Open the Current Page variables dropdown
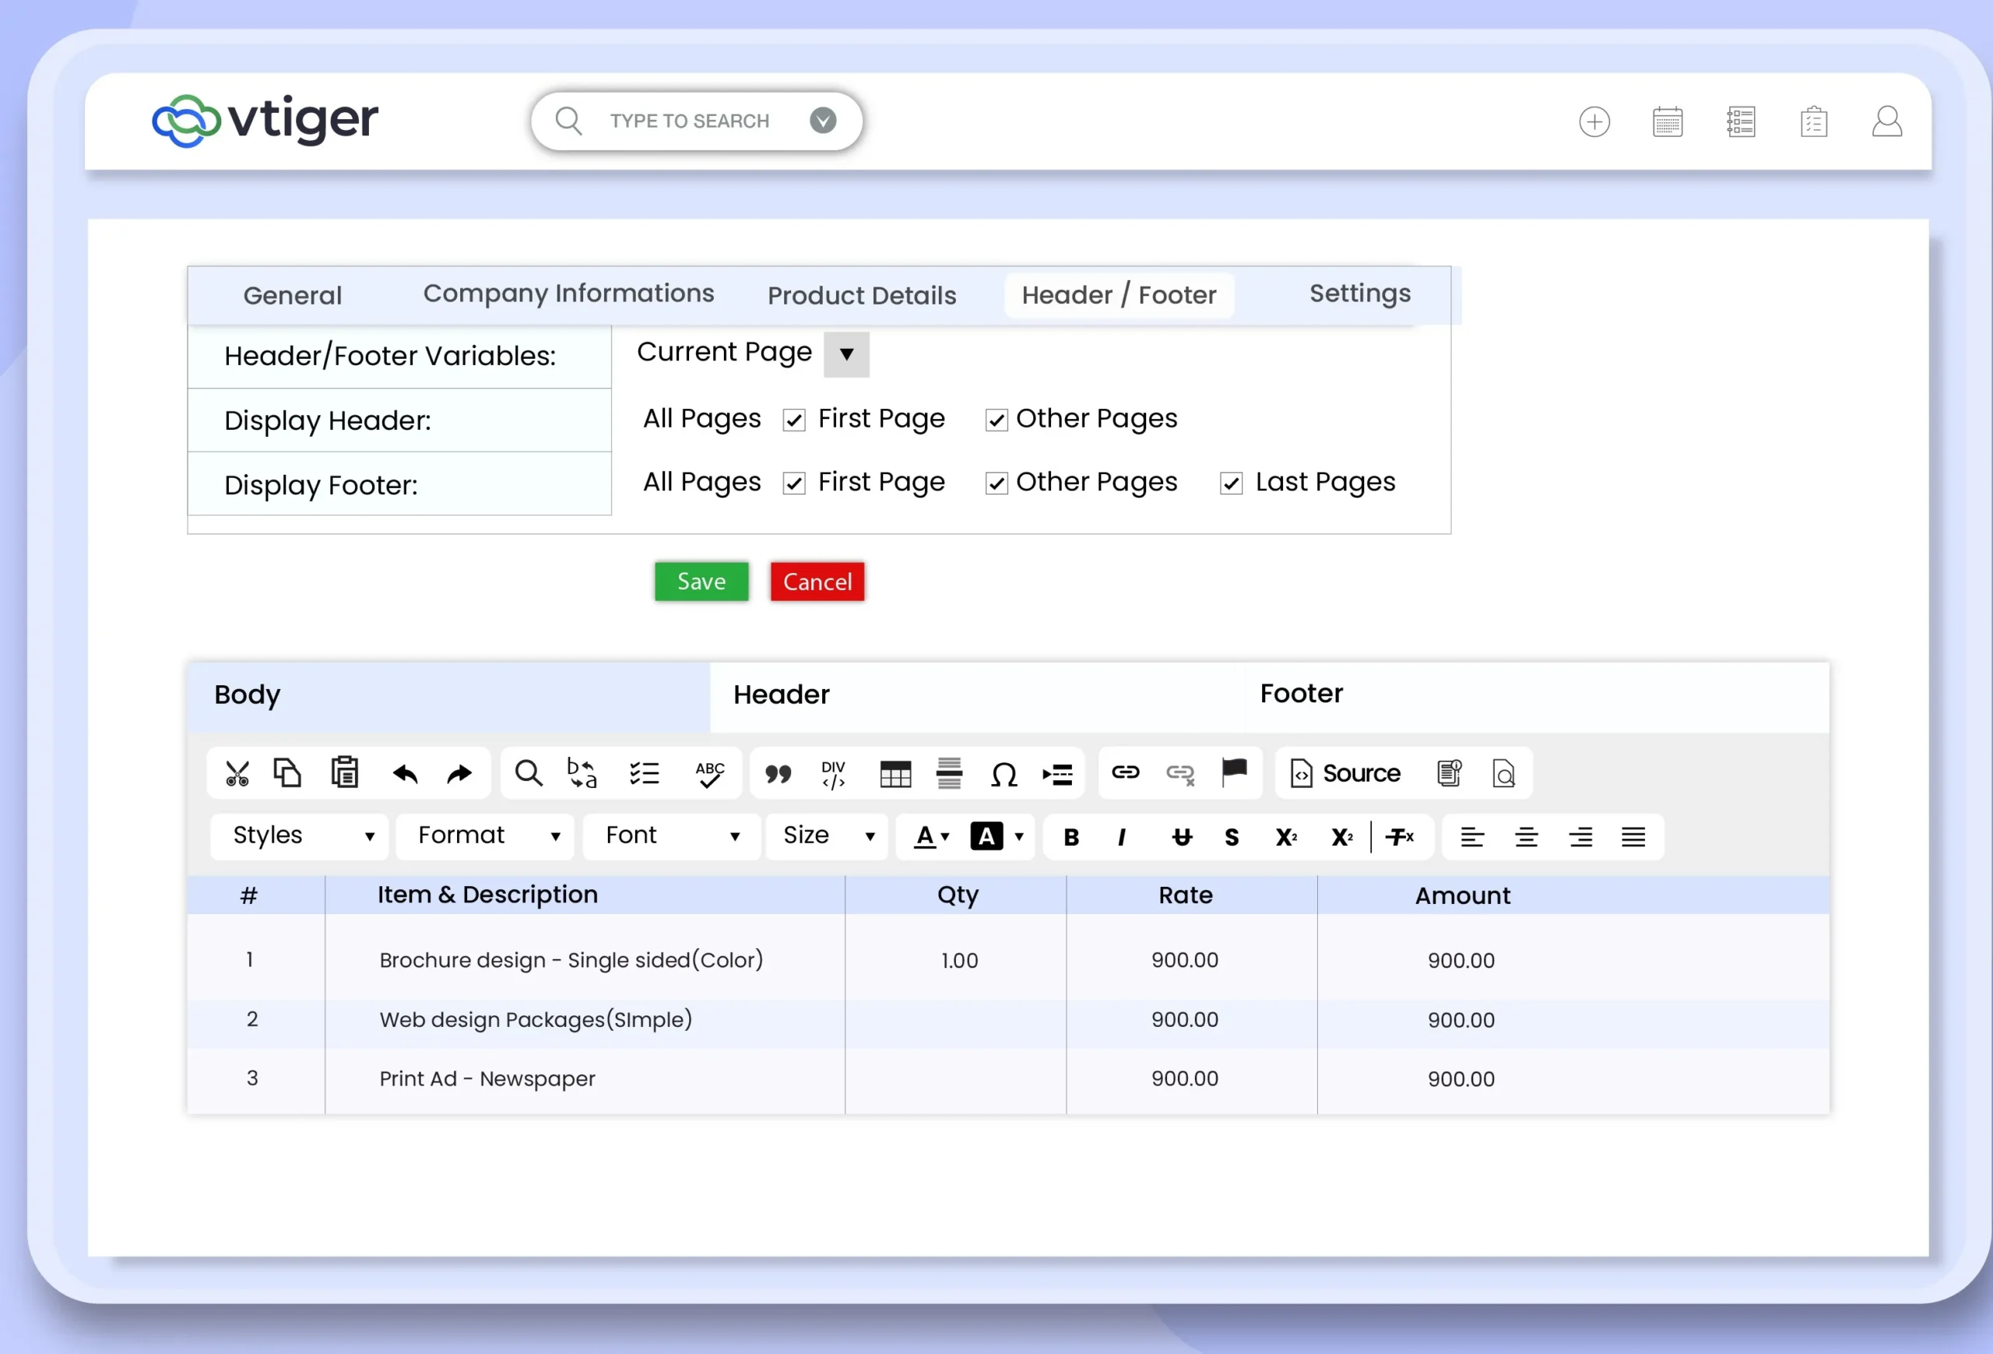The width and height of the screenshot is (1993, 1354). tap(846, 354)
